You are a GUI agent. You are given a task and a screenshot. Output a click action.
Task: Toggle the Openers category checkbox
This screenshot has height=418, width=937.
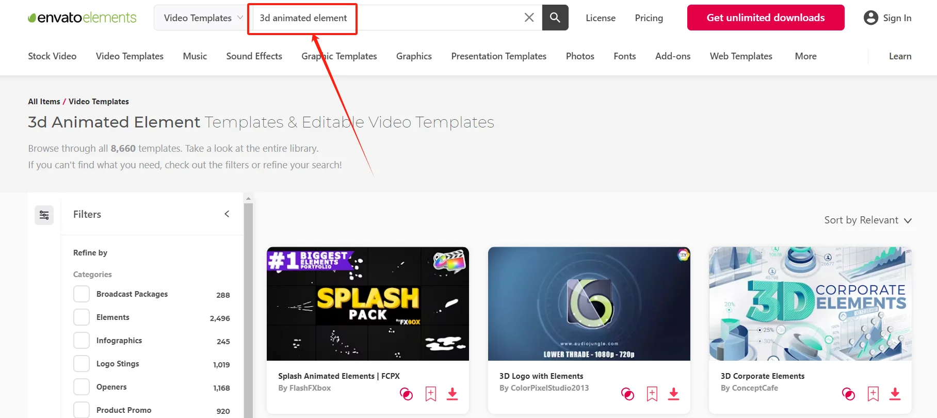(x=82, y=387)
